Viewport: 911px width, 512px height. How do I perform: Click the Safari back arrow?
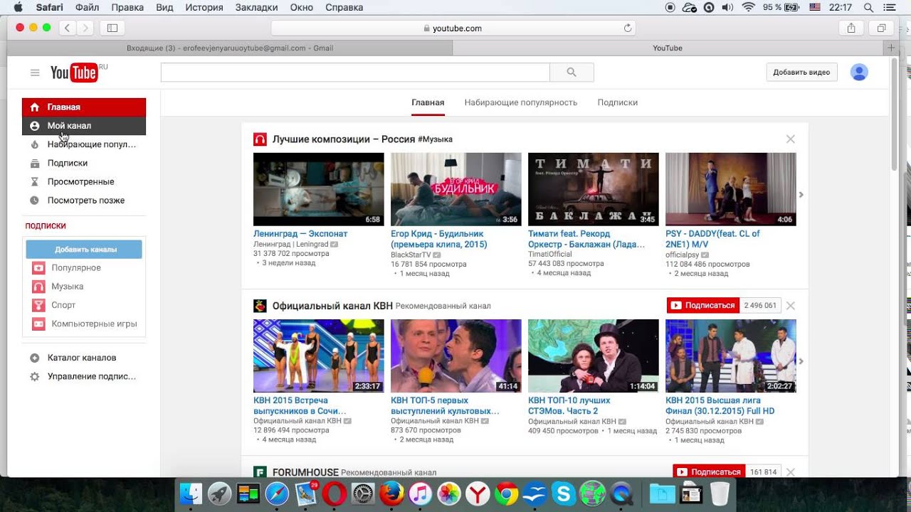click(68, 28)
